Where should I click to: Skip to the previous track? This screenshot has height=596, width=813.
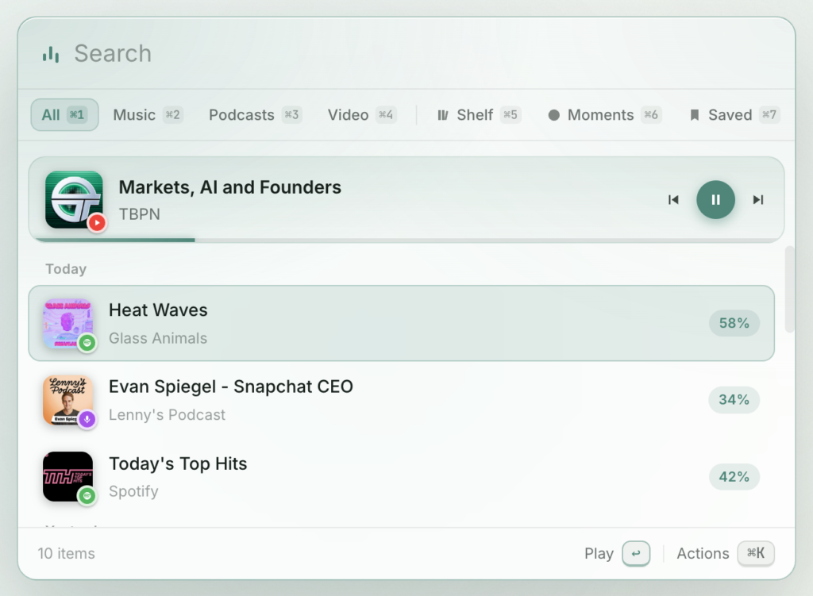click(673, 199)
